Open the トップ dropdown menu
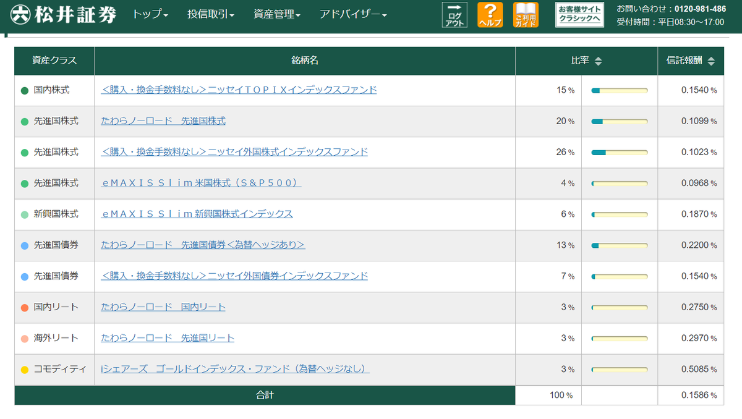Image resolution: width=742 pixels, height=419 pixels. [x=150, y=14]
